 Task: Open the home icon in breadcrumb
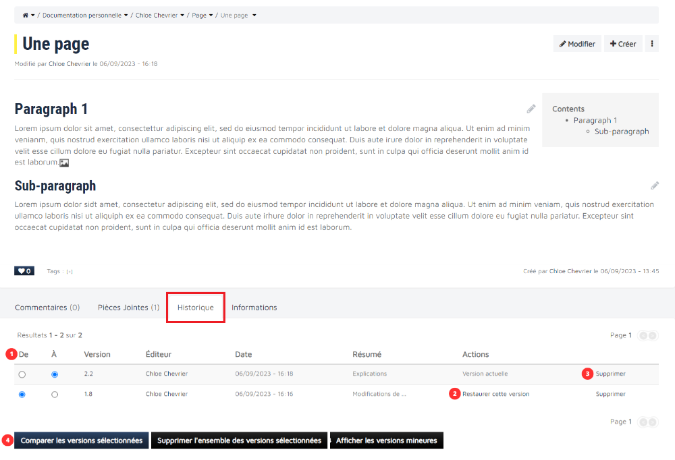tap(26, 15)
